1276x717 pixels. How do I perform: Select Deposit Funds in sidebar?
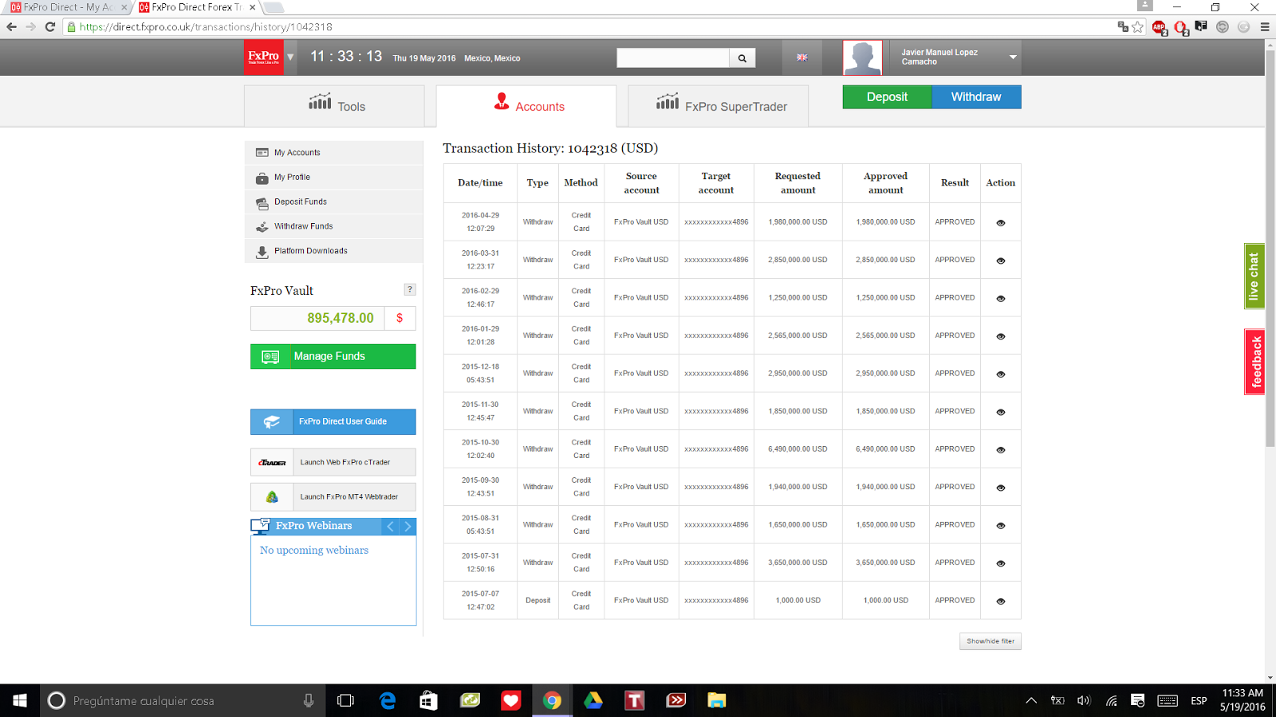click(333, 202)
